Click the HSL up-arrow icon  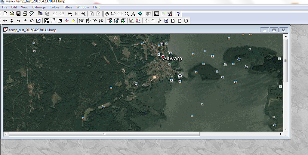click(110, 20)
